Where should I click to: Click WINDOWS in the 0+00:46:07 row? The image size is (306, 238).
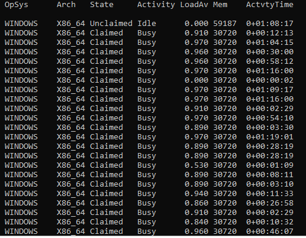pos(21,232)
